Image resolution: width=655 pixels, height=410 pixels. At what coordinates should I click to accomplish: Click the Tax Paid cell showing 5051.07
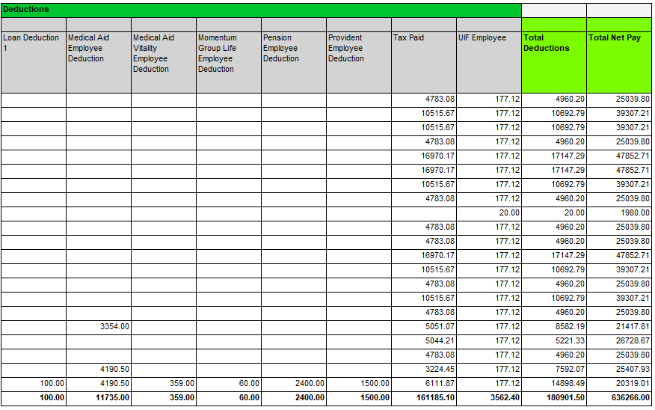click(x=423, y=327)
